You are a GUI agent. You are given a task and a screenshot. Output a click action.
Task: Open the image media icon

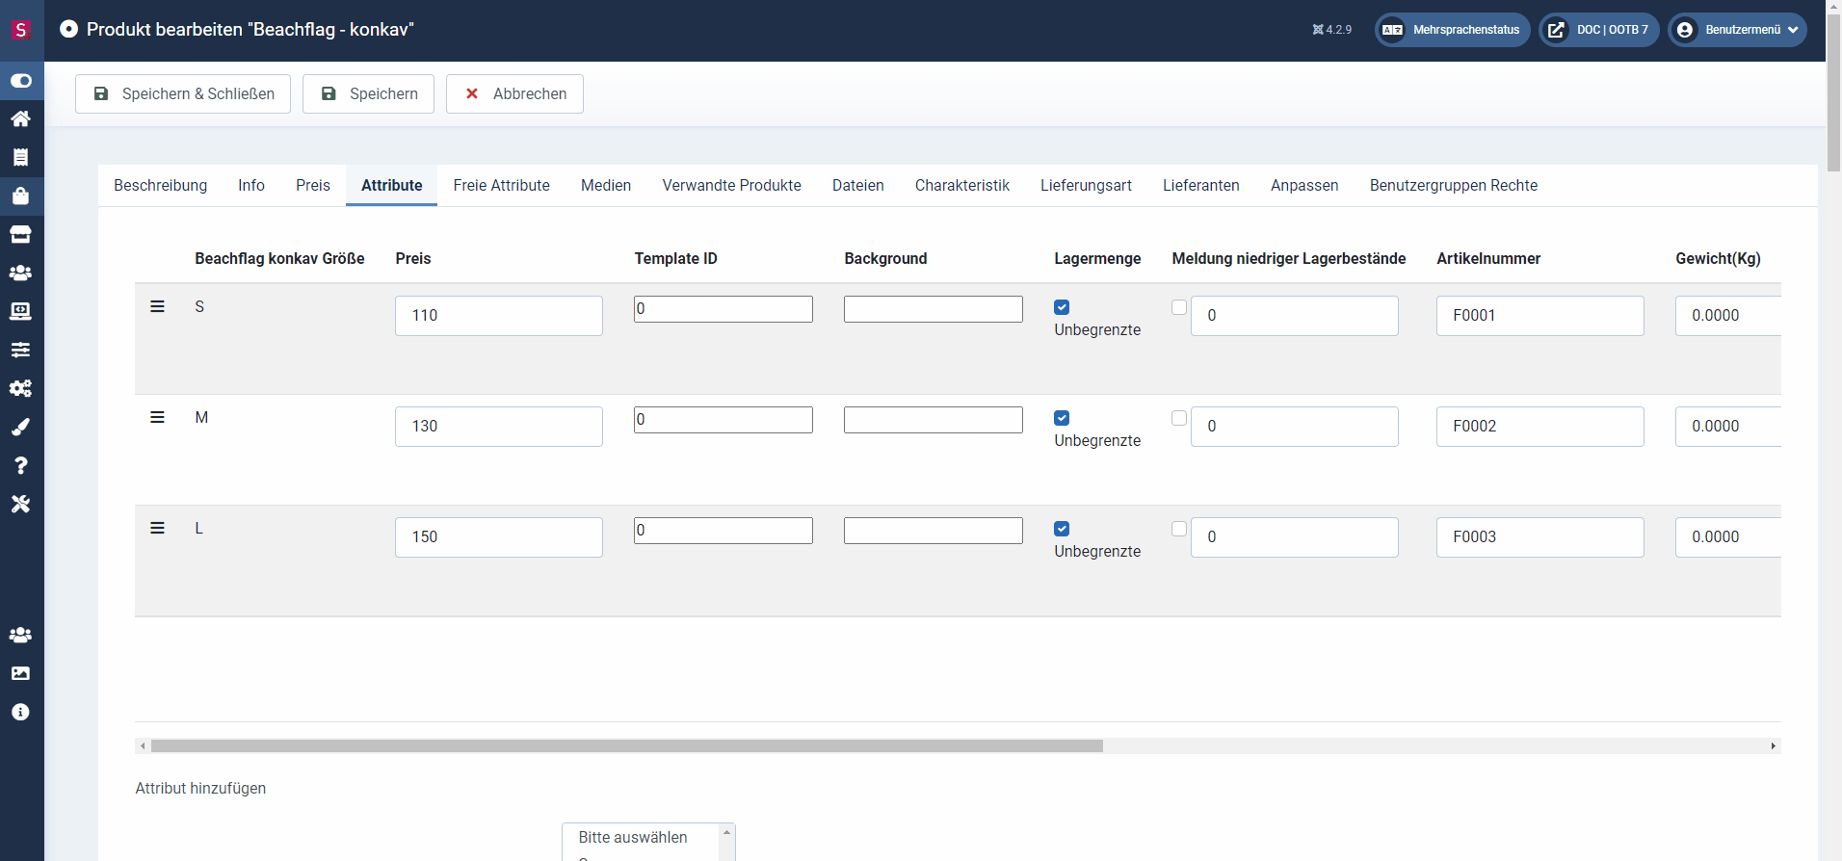click(20, 673)
